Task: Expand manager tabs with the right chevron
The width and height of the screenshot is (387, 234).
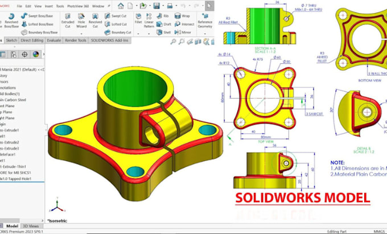Action: [x=44, y=54]
